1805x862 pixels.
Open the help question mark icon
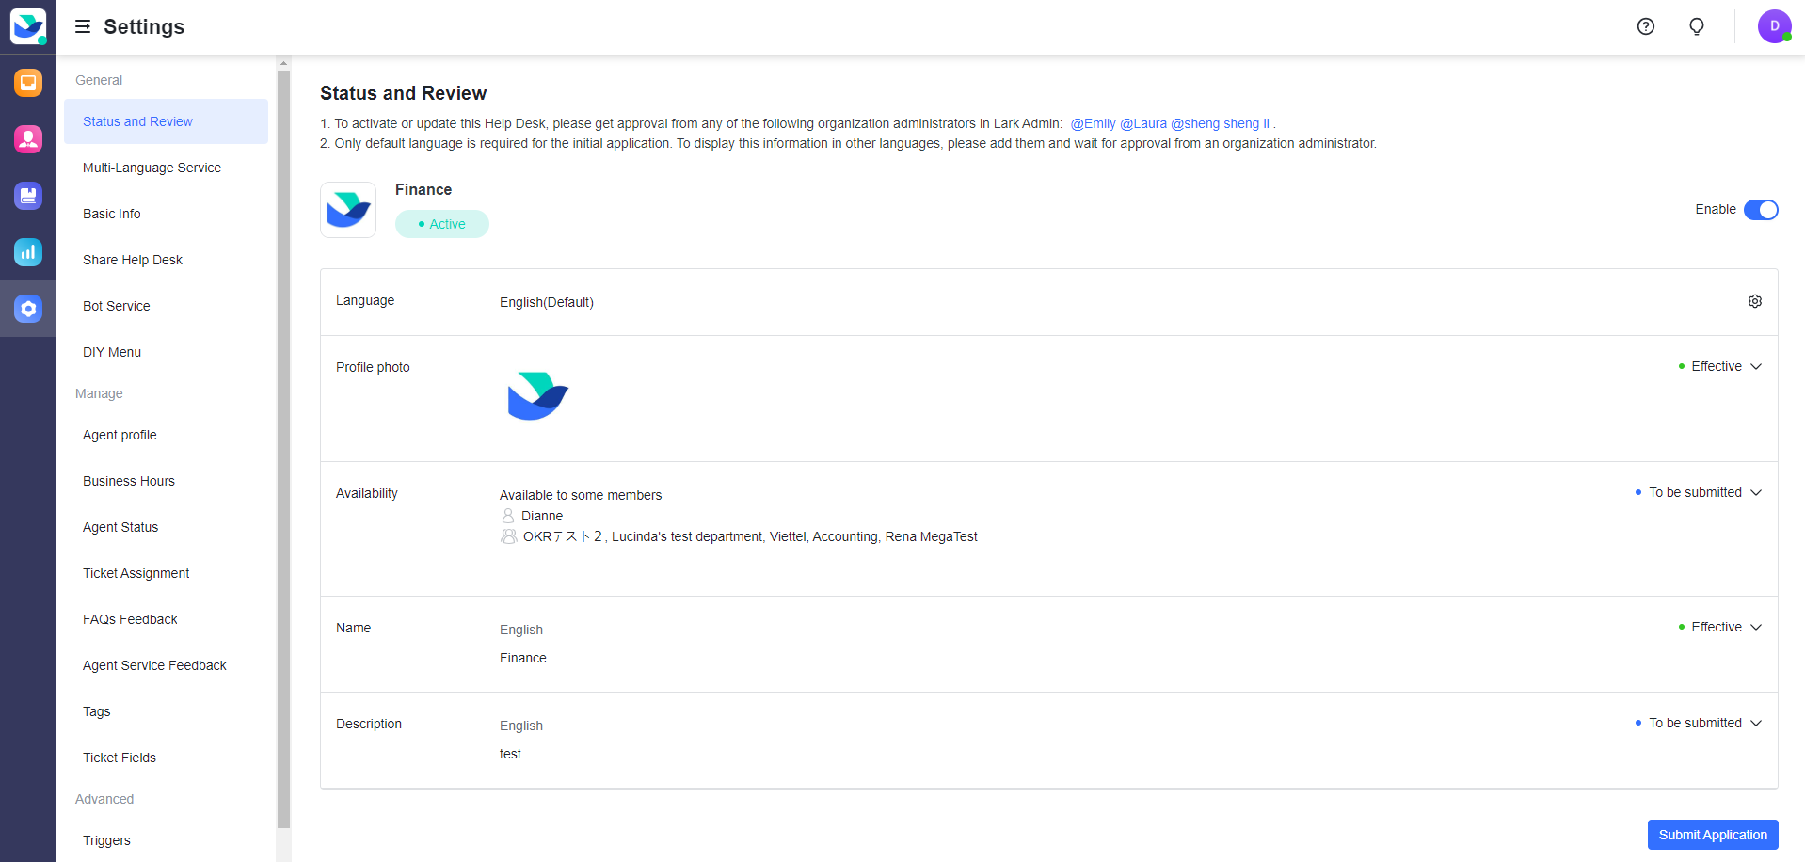pyautogui.click(x=1646, y=26)
